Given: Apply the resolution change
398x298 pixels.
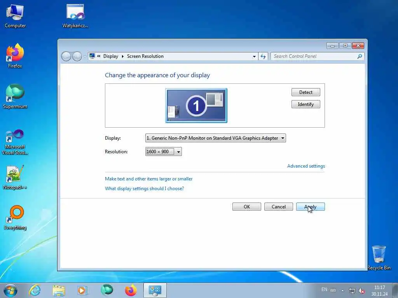Looking at the screenshot, I should pos(310,206).
